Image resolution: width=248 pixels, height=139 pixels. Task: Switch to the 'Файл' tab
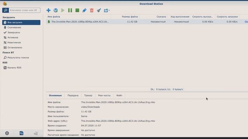point(119,95)
